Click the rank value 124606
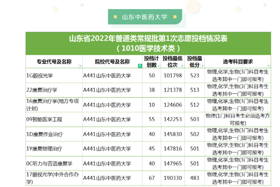Viewport: 280px width, 187px height. 173,105
